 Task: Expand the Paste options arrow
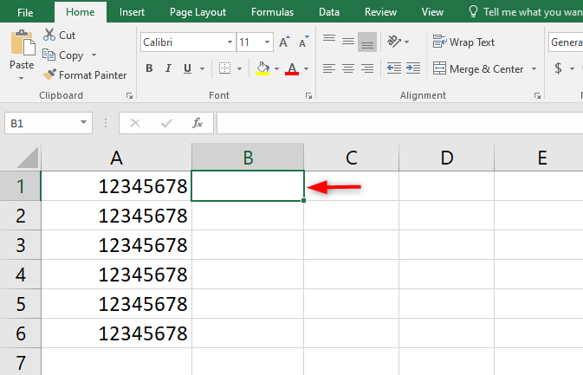pyautogui.click(x=21, y=78)
